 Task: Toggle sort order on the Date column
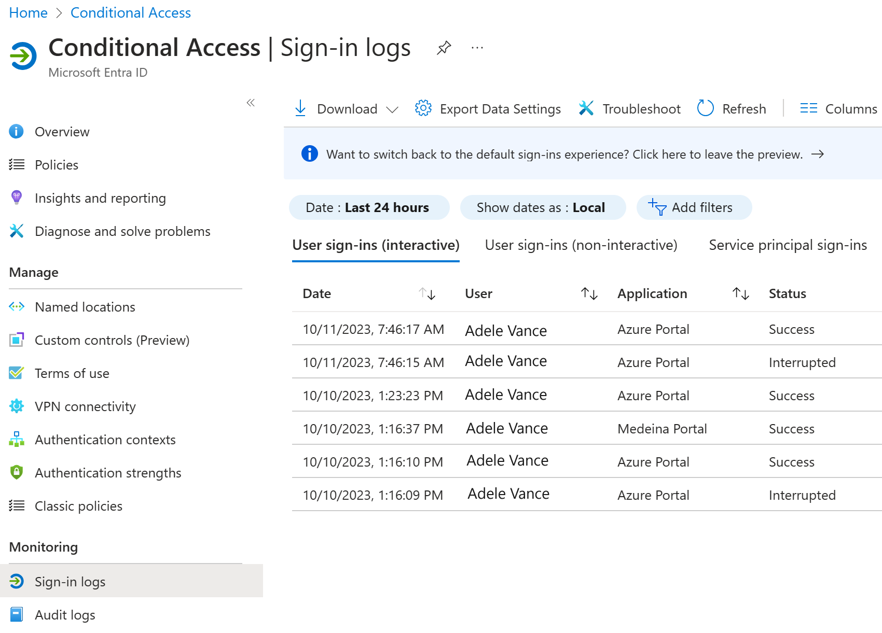pyautogui.click(x=427, y=293)
